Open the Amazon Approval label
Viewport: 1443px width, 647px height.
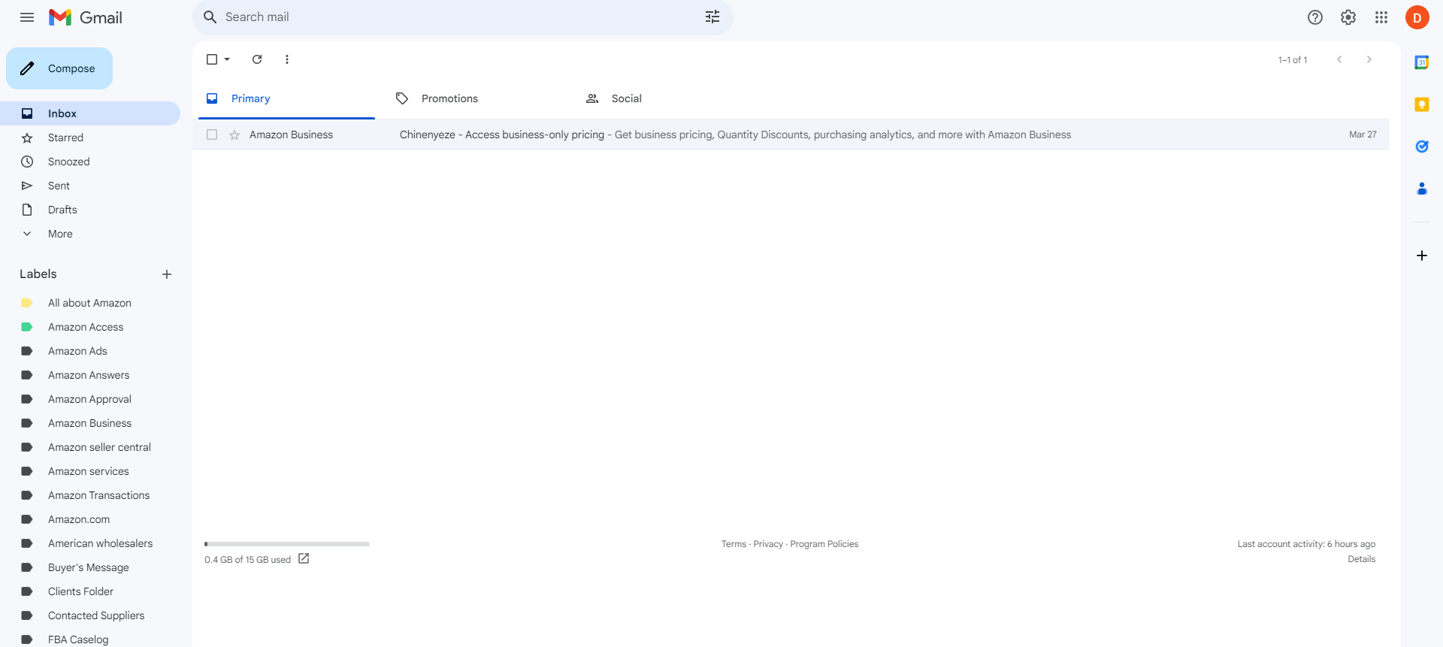(90, 399)
